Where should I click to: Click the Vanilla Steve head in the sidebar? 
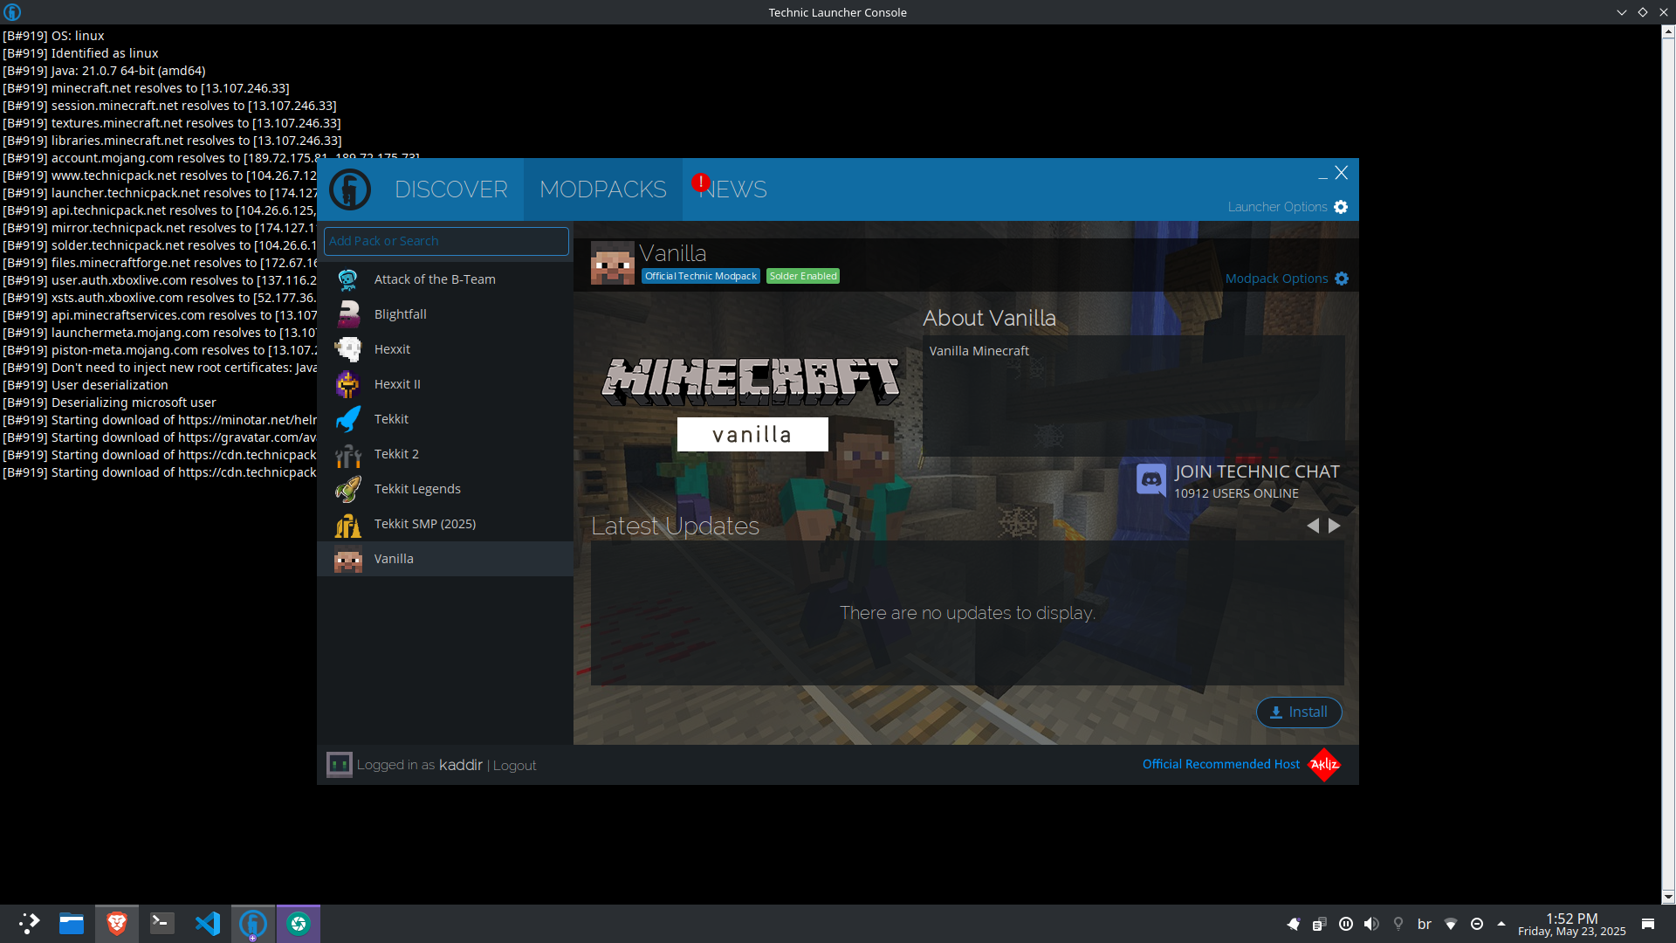[348, 559]
